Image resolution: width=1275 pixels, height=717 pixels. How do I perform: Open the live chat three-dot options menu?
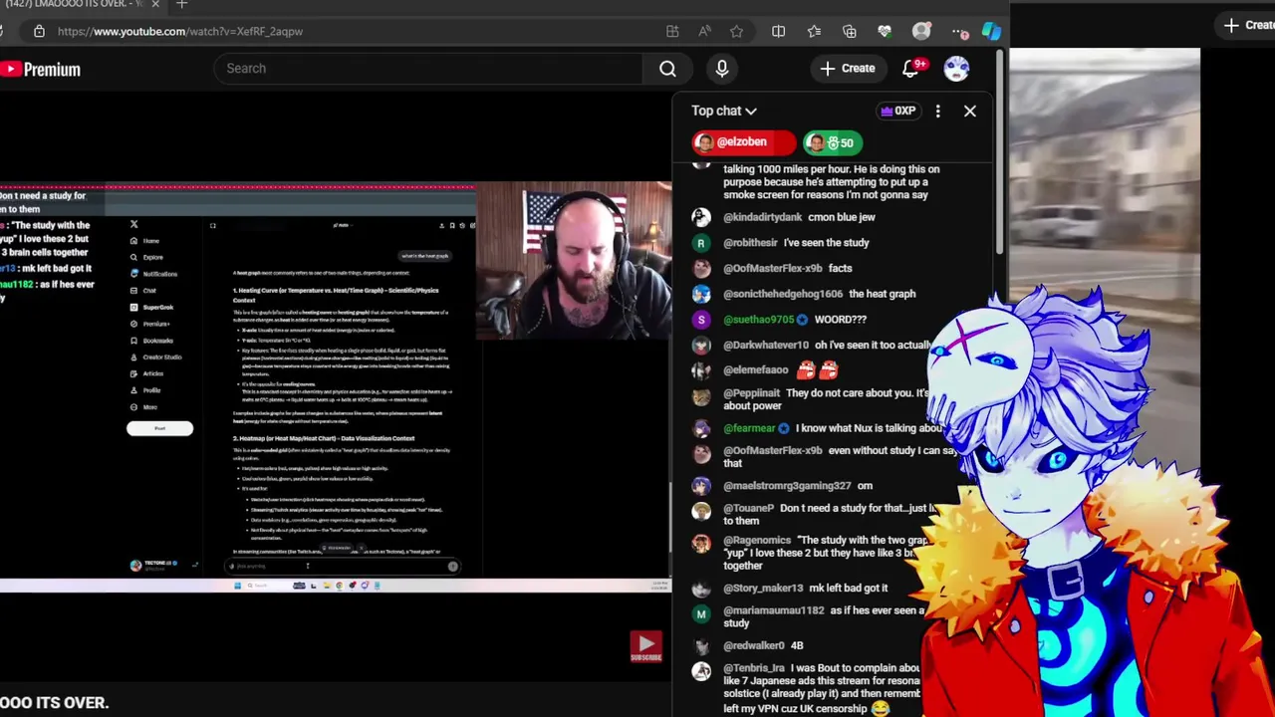(937, 111)
